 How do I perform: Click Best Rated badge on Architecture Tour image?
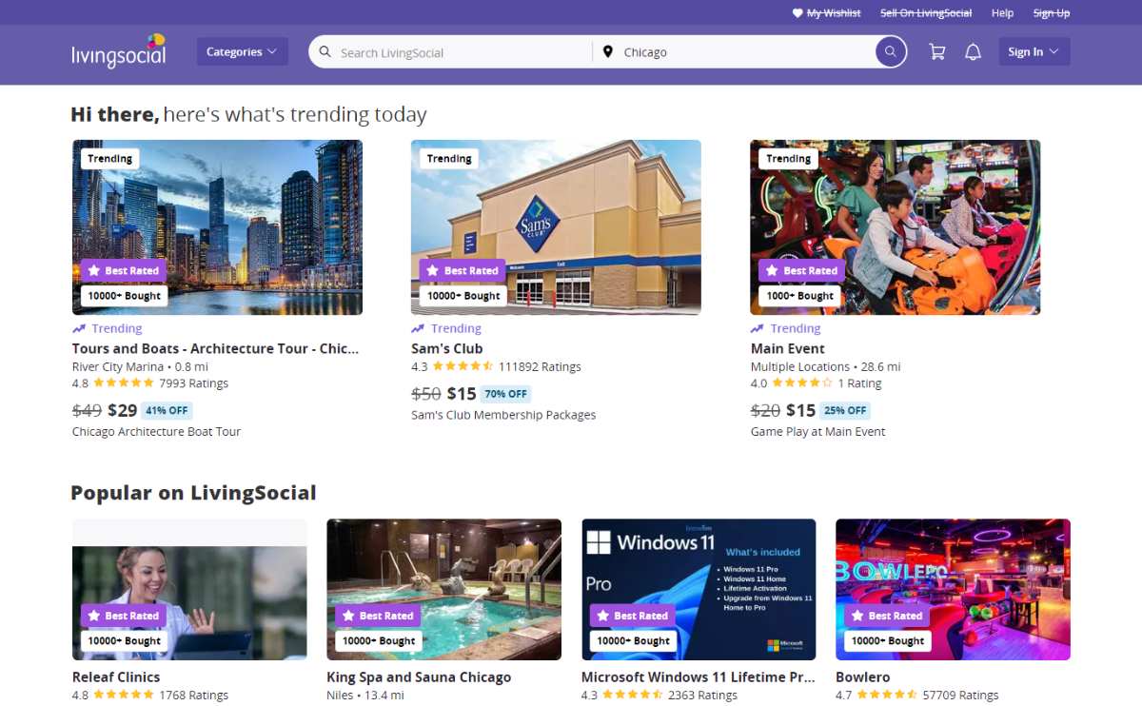point(123,270)
